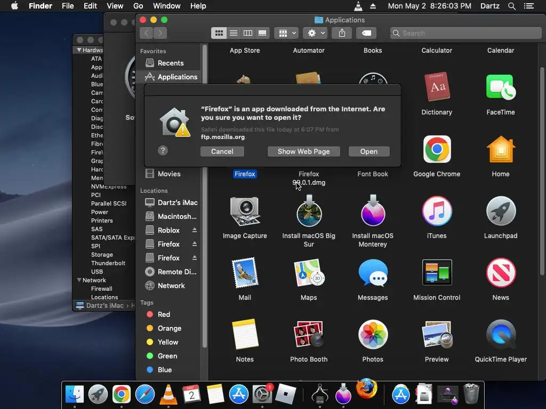Image resolution: width=546 pixels, height=409 pixels.
Task: Open Network in Finder sidebar
Action: pos(168,285)
